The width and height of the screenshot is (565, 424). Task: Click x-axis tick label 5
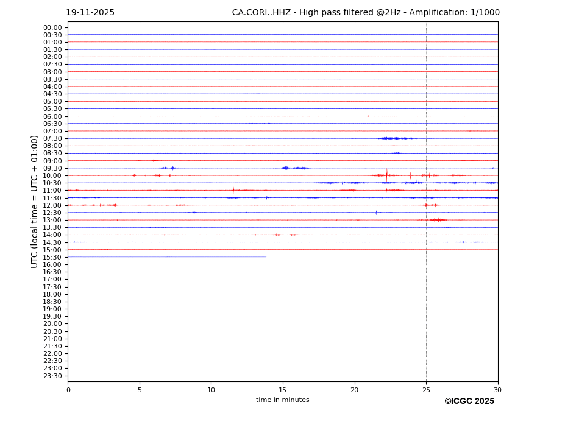coord(140,390)
